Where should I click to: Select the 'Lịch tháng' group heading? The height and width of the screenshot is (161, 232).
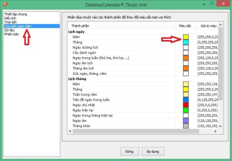(x=77, y=79)
